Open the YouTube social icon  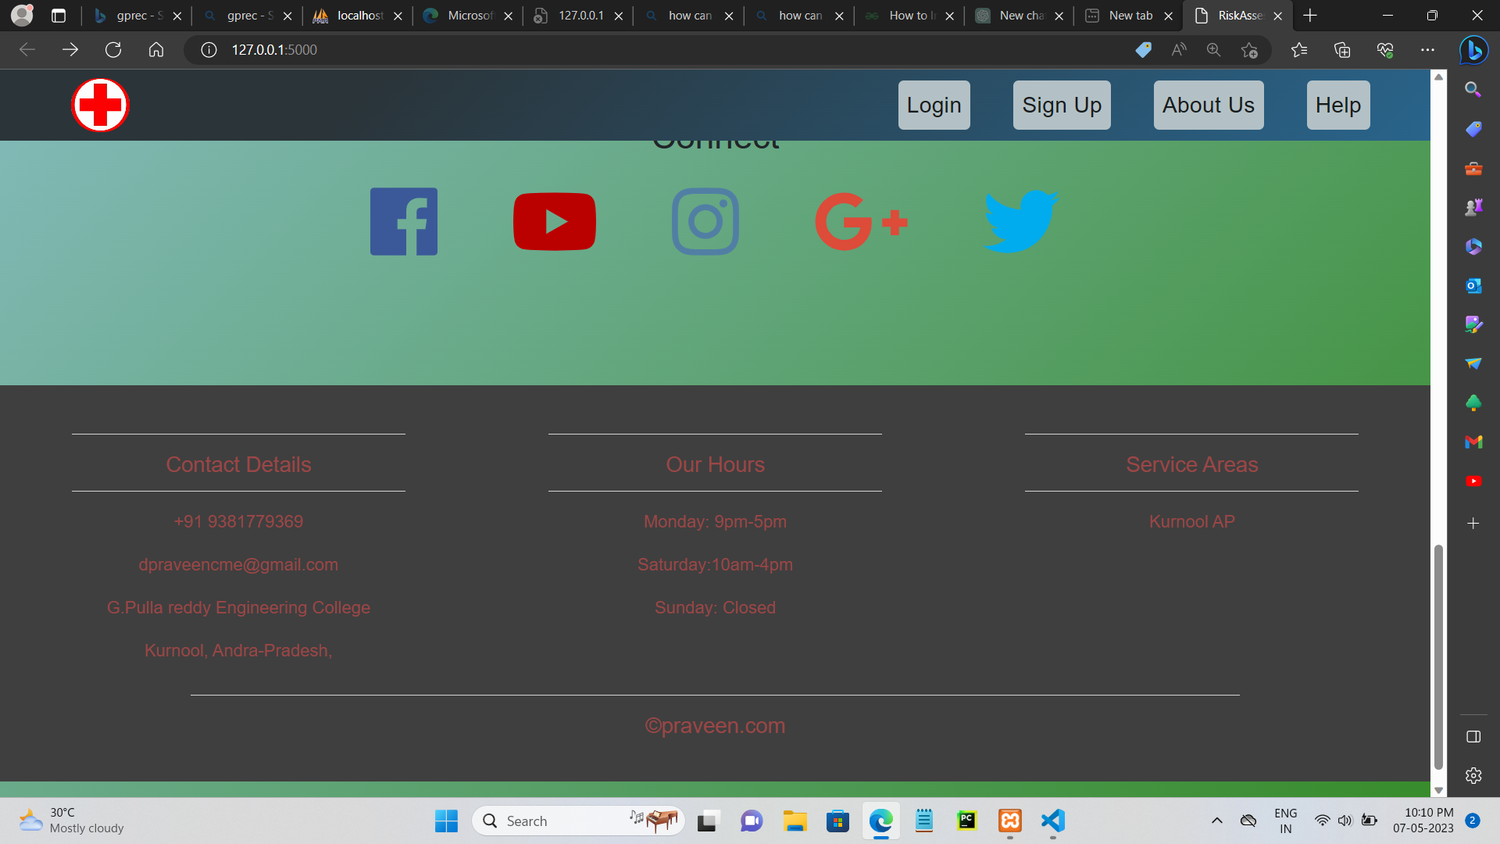pyautogui.click(x=555, y=221)
